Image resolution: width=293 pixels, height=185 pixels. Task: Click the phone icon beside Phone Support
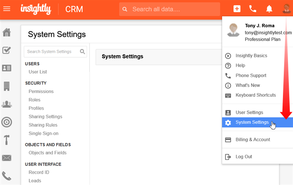[228, 76]
